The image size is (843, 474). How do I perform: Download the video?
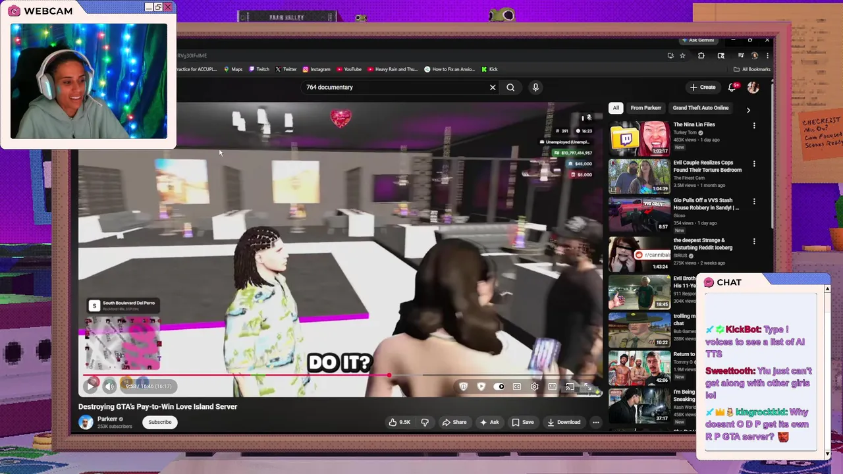pos(564,422)
